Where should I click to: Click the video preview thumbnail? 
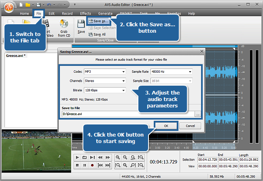point(36,152)
